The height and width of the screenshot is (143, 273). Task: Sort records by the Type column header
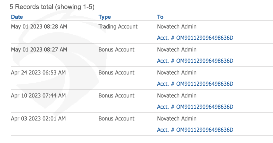click(105, 17)
